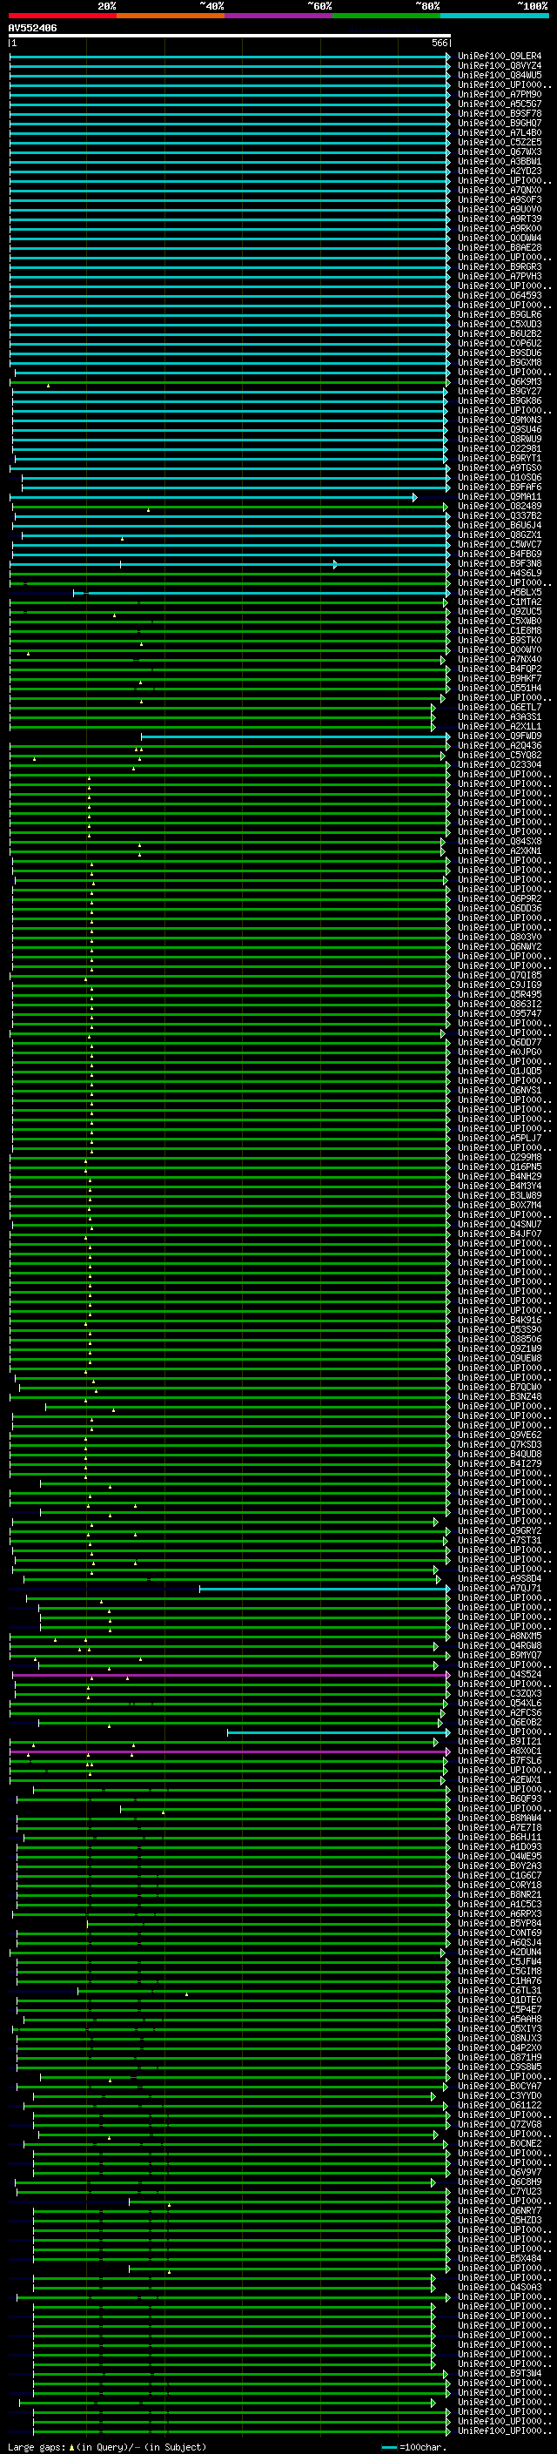Select the UniRef100_B9II21 label

click(500, 1741)
